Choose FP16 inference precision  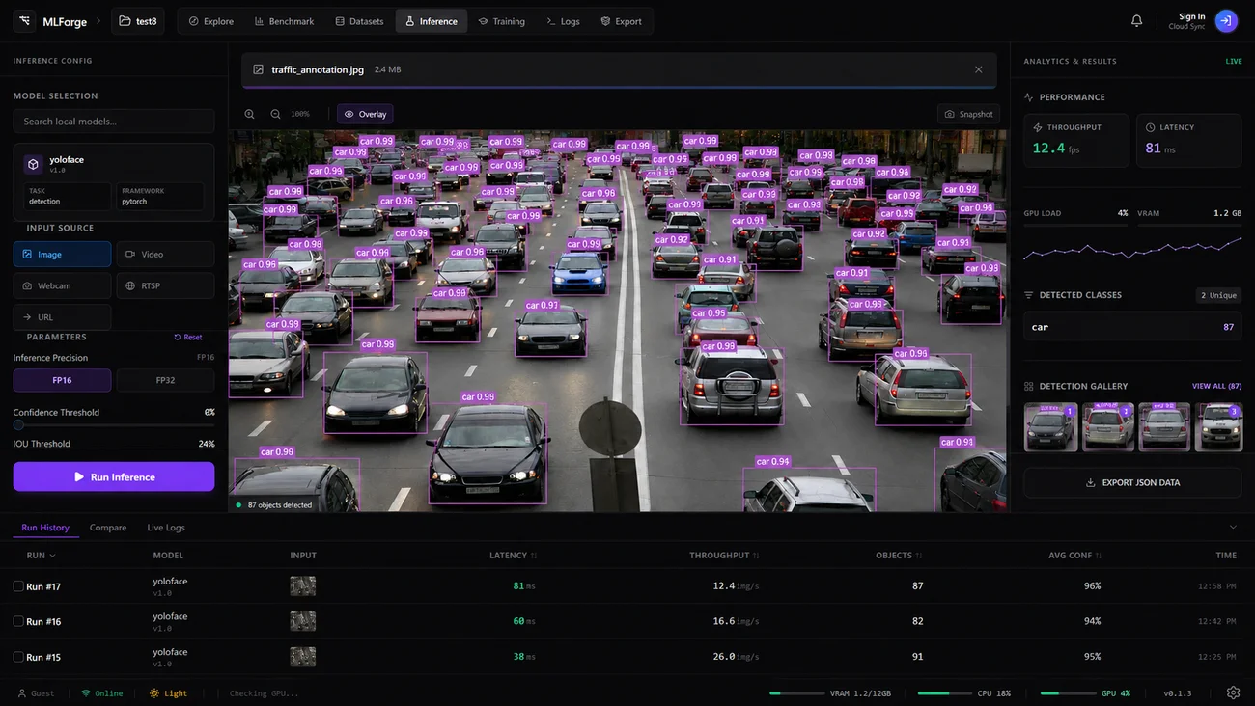click(62, 380)
